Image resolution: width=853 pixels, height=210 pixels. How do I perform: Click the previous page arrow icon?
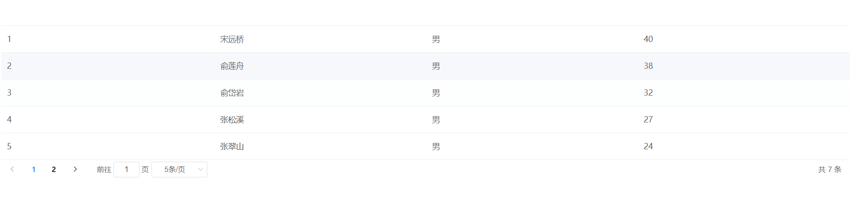[12, 169]
